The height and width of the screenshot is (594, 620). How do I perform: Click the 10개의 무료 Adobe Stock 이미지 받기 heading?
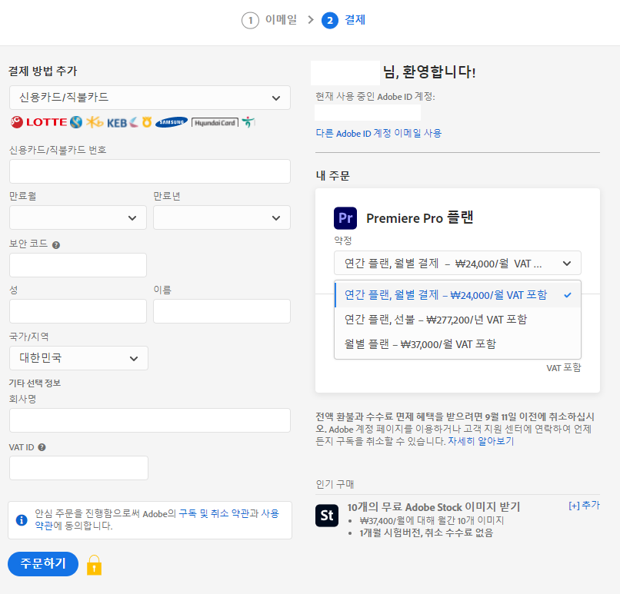tap(434, 506)
